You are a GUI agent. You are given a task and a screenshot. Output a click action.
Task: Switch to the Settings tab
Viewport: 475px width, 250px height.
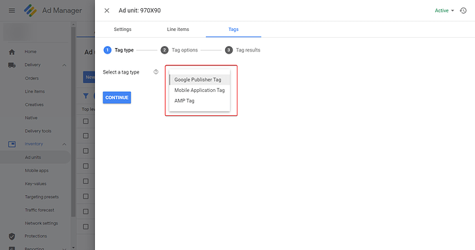(x=123, y=30)
